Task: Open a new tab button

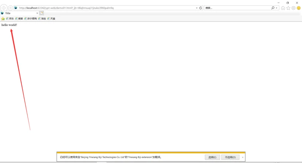Action: pos(42,13)
